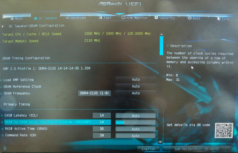This screenshot has height=153, width=238.
Task: Click the Target Memory Speed 2133 MHz value
Action: click(92, 40)
